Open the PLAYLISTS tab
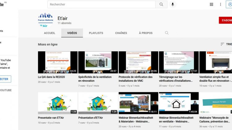232x130 pixels. click(x=96, y=33)
